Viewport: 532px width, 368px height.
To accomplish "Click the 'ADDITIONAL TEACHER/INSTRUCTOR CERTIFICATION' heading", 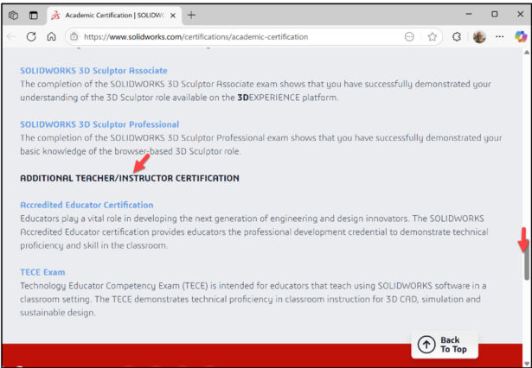I will 130,178.
